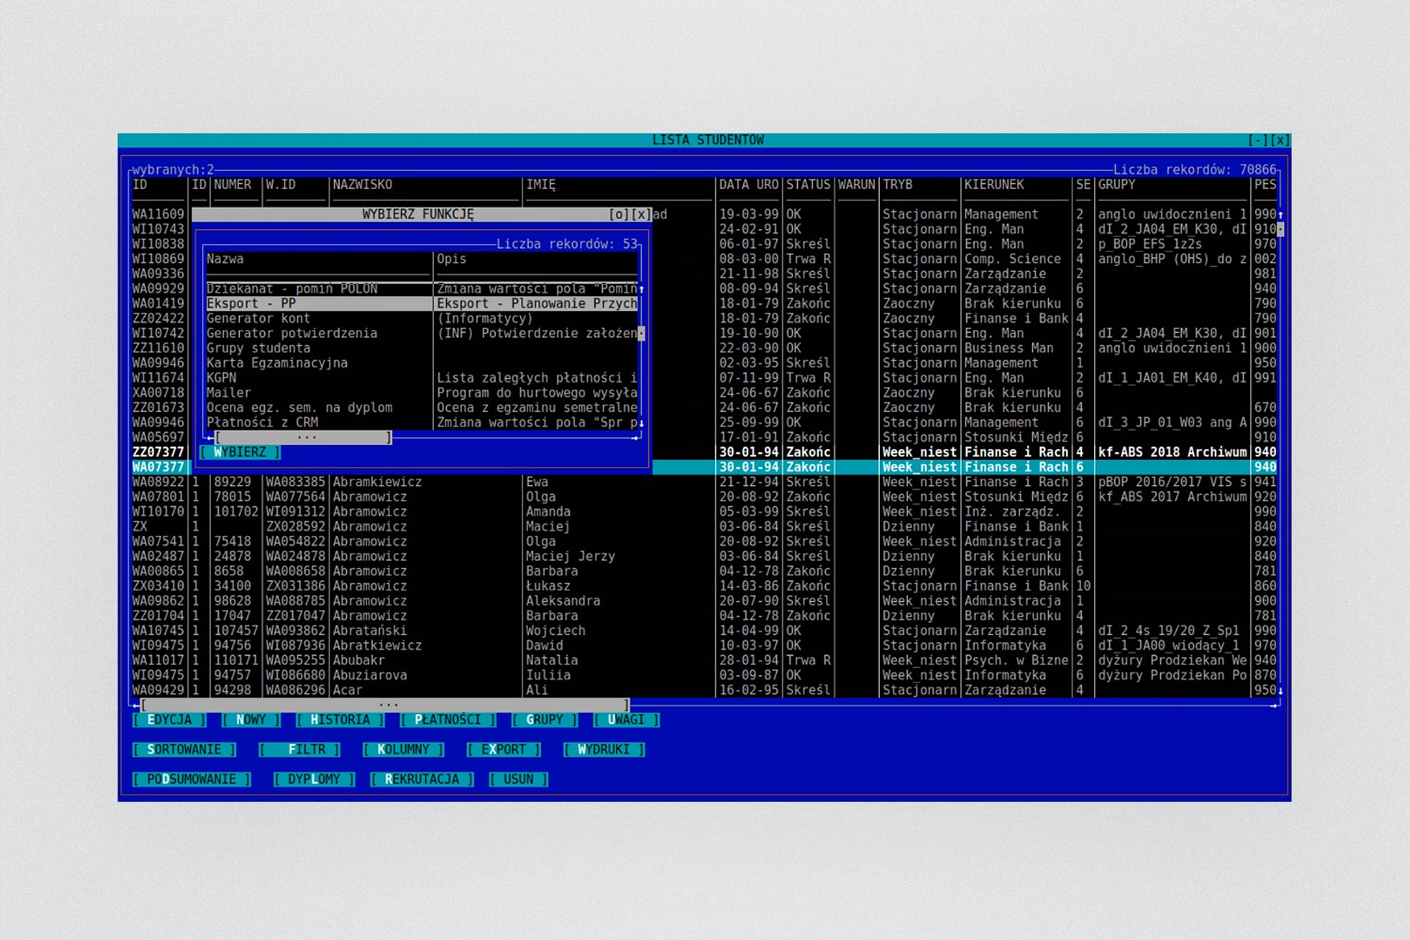The image size is (1410, 940).
Task: Open the GRUPY button
Action: (544, 719)
